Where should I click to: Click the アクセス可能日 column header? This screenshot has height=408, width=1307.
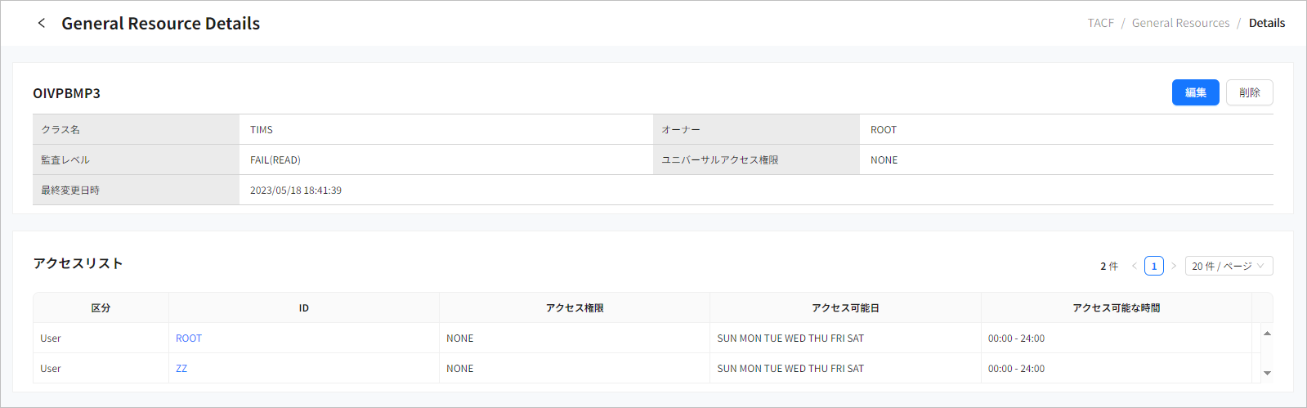pos(845,307)
